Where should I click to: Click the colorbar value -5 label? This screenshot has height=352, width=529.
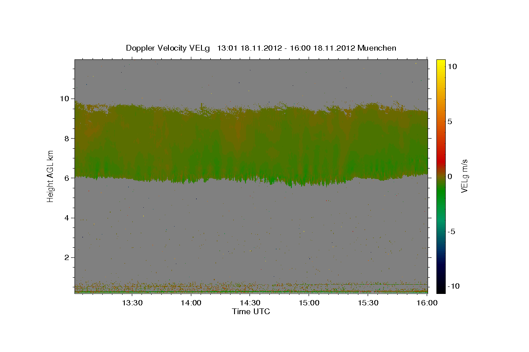point(451,231)
